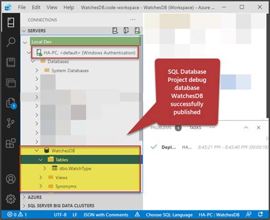Click the errors count icon in status bar
The image size is (270, 220).
tap(12, 215)
